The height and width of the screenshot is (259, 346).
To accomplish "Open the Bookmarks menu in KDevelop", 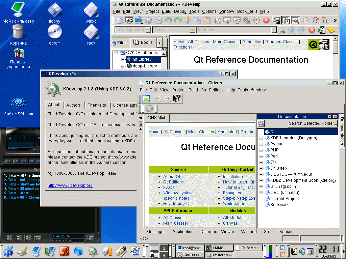I will pos(247,11).
